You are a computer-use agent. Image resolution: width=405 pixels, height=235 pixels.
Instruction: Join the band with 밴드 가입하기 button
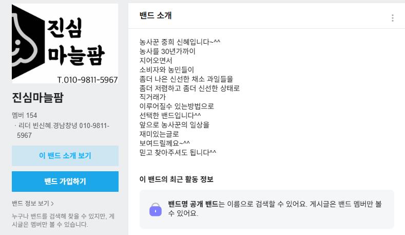click(x=65, y=182)
